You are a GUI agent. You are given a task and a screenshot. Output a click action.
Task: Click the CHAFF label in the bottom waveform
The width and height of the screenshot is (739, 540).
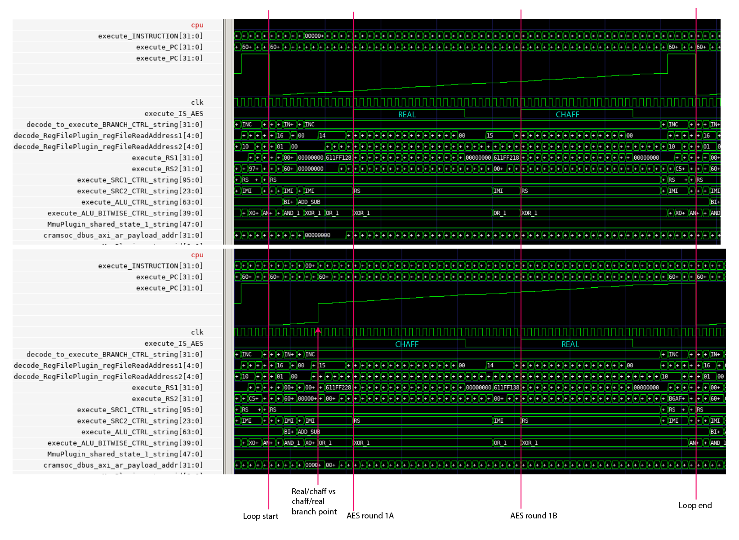(x=407, y=344)
